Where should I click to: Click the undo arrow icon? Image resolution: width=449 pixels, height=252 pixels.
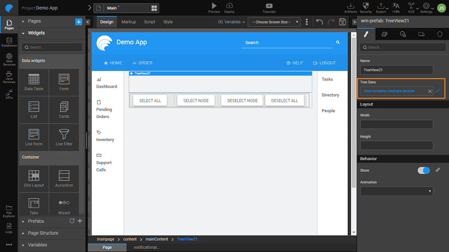click(x=320, y=22)
